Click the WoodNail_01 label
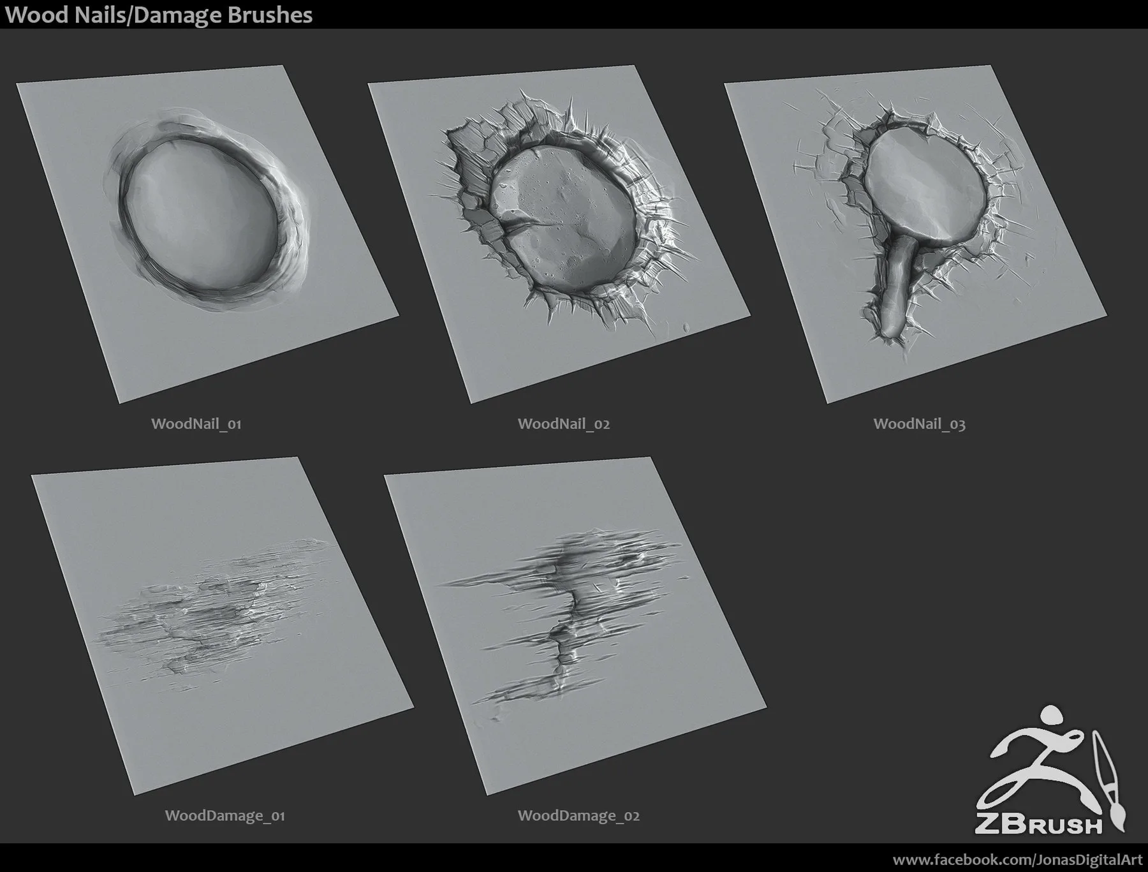The height and width of the screenshot is (872, 1148). click(x=196, y=424)
